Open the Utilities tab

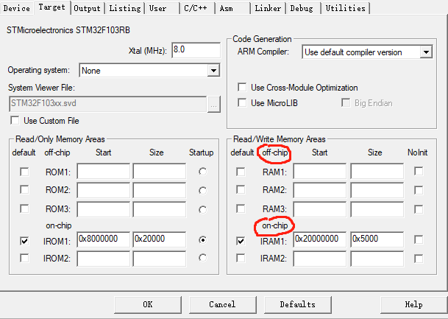[346, 8]
